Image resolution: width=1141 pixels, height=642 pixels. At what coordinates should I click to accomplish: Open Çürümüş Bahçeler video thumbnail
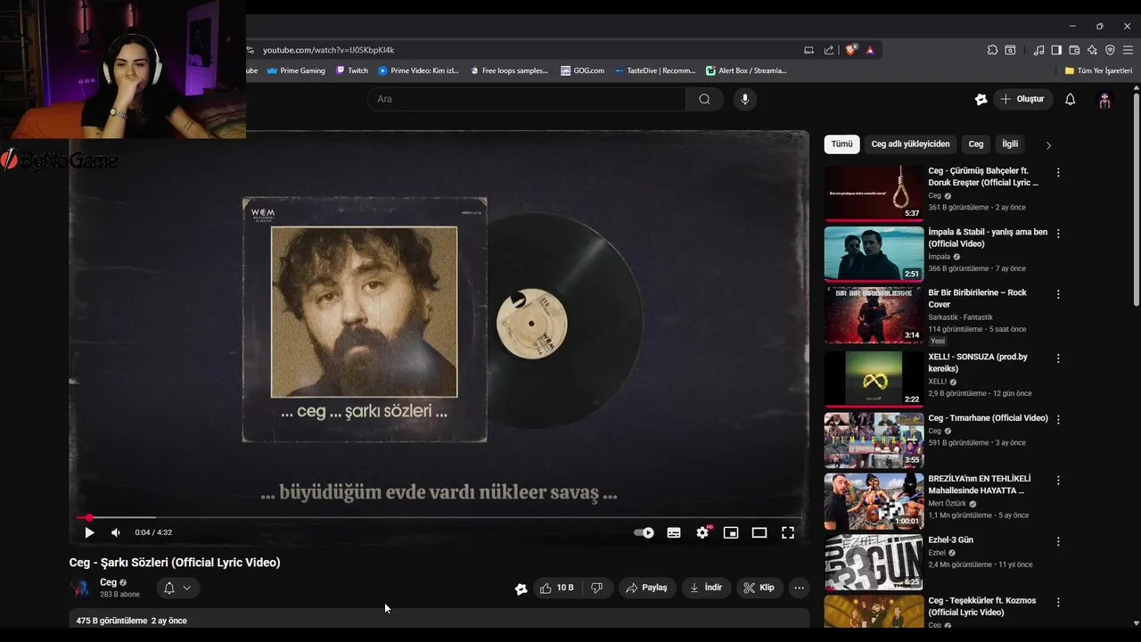874,193
